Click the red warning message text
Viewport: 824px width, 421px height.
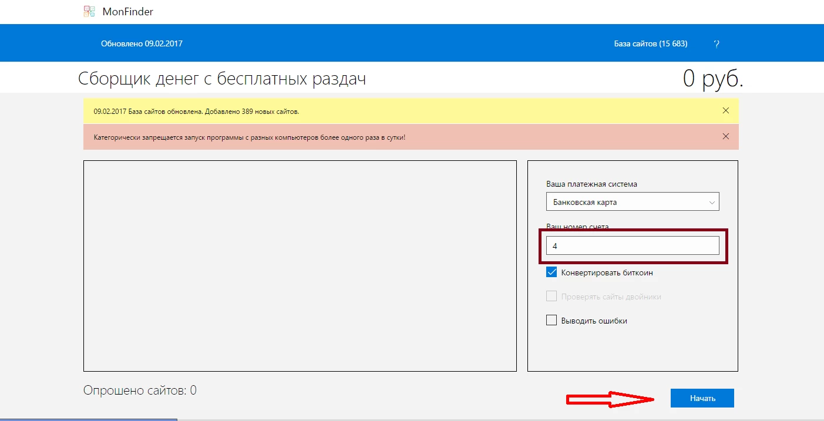click(249, 137)
